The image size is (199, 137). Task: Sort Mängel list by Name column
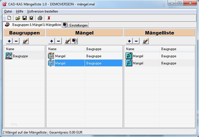tap(65, 49)
